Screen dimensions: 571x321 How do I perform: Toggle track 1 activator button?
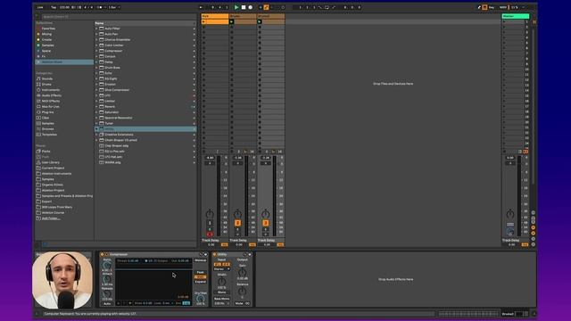[210, 223]
